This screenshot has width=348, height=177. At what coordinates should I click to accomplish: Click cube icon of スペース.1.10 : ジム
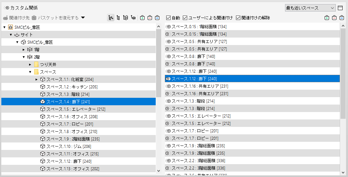click(x=43, y=146)
